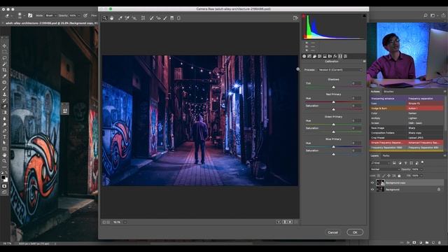Open the HSL Adjustments panel tab icon
448x252 pixels.
click(x=320, y=56)
